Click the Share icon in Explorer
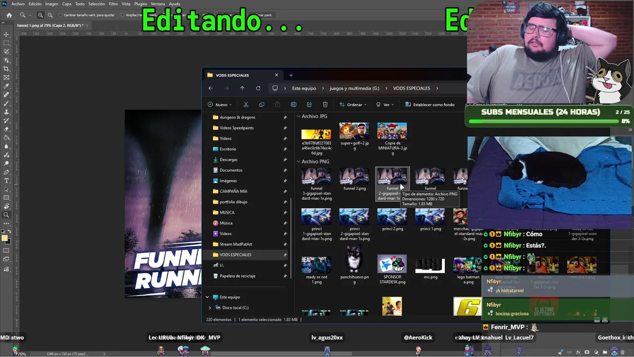The image size is (634, 357). coord(309,105)
